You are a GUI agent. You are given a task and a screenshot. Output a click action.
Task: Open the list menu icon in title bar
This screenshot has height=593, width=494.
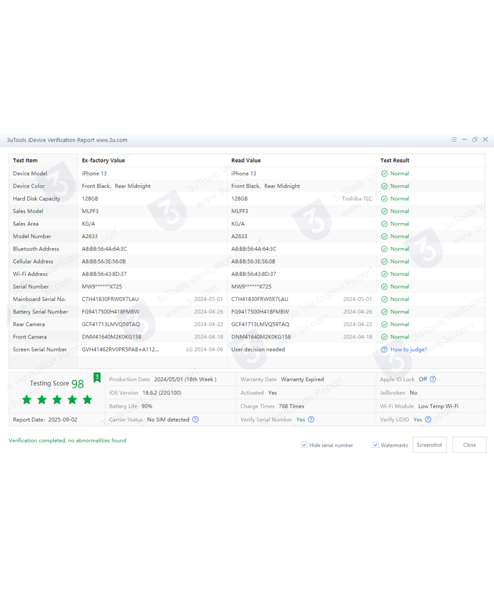click(x=454, y=140)
